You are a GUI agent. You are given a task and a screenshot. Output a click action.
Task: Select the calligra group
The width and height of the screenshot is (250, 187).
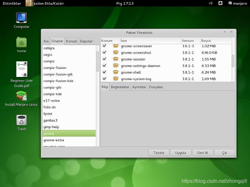(69, 48)
